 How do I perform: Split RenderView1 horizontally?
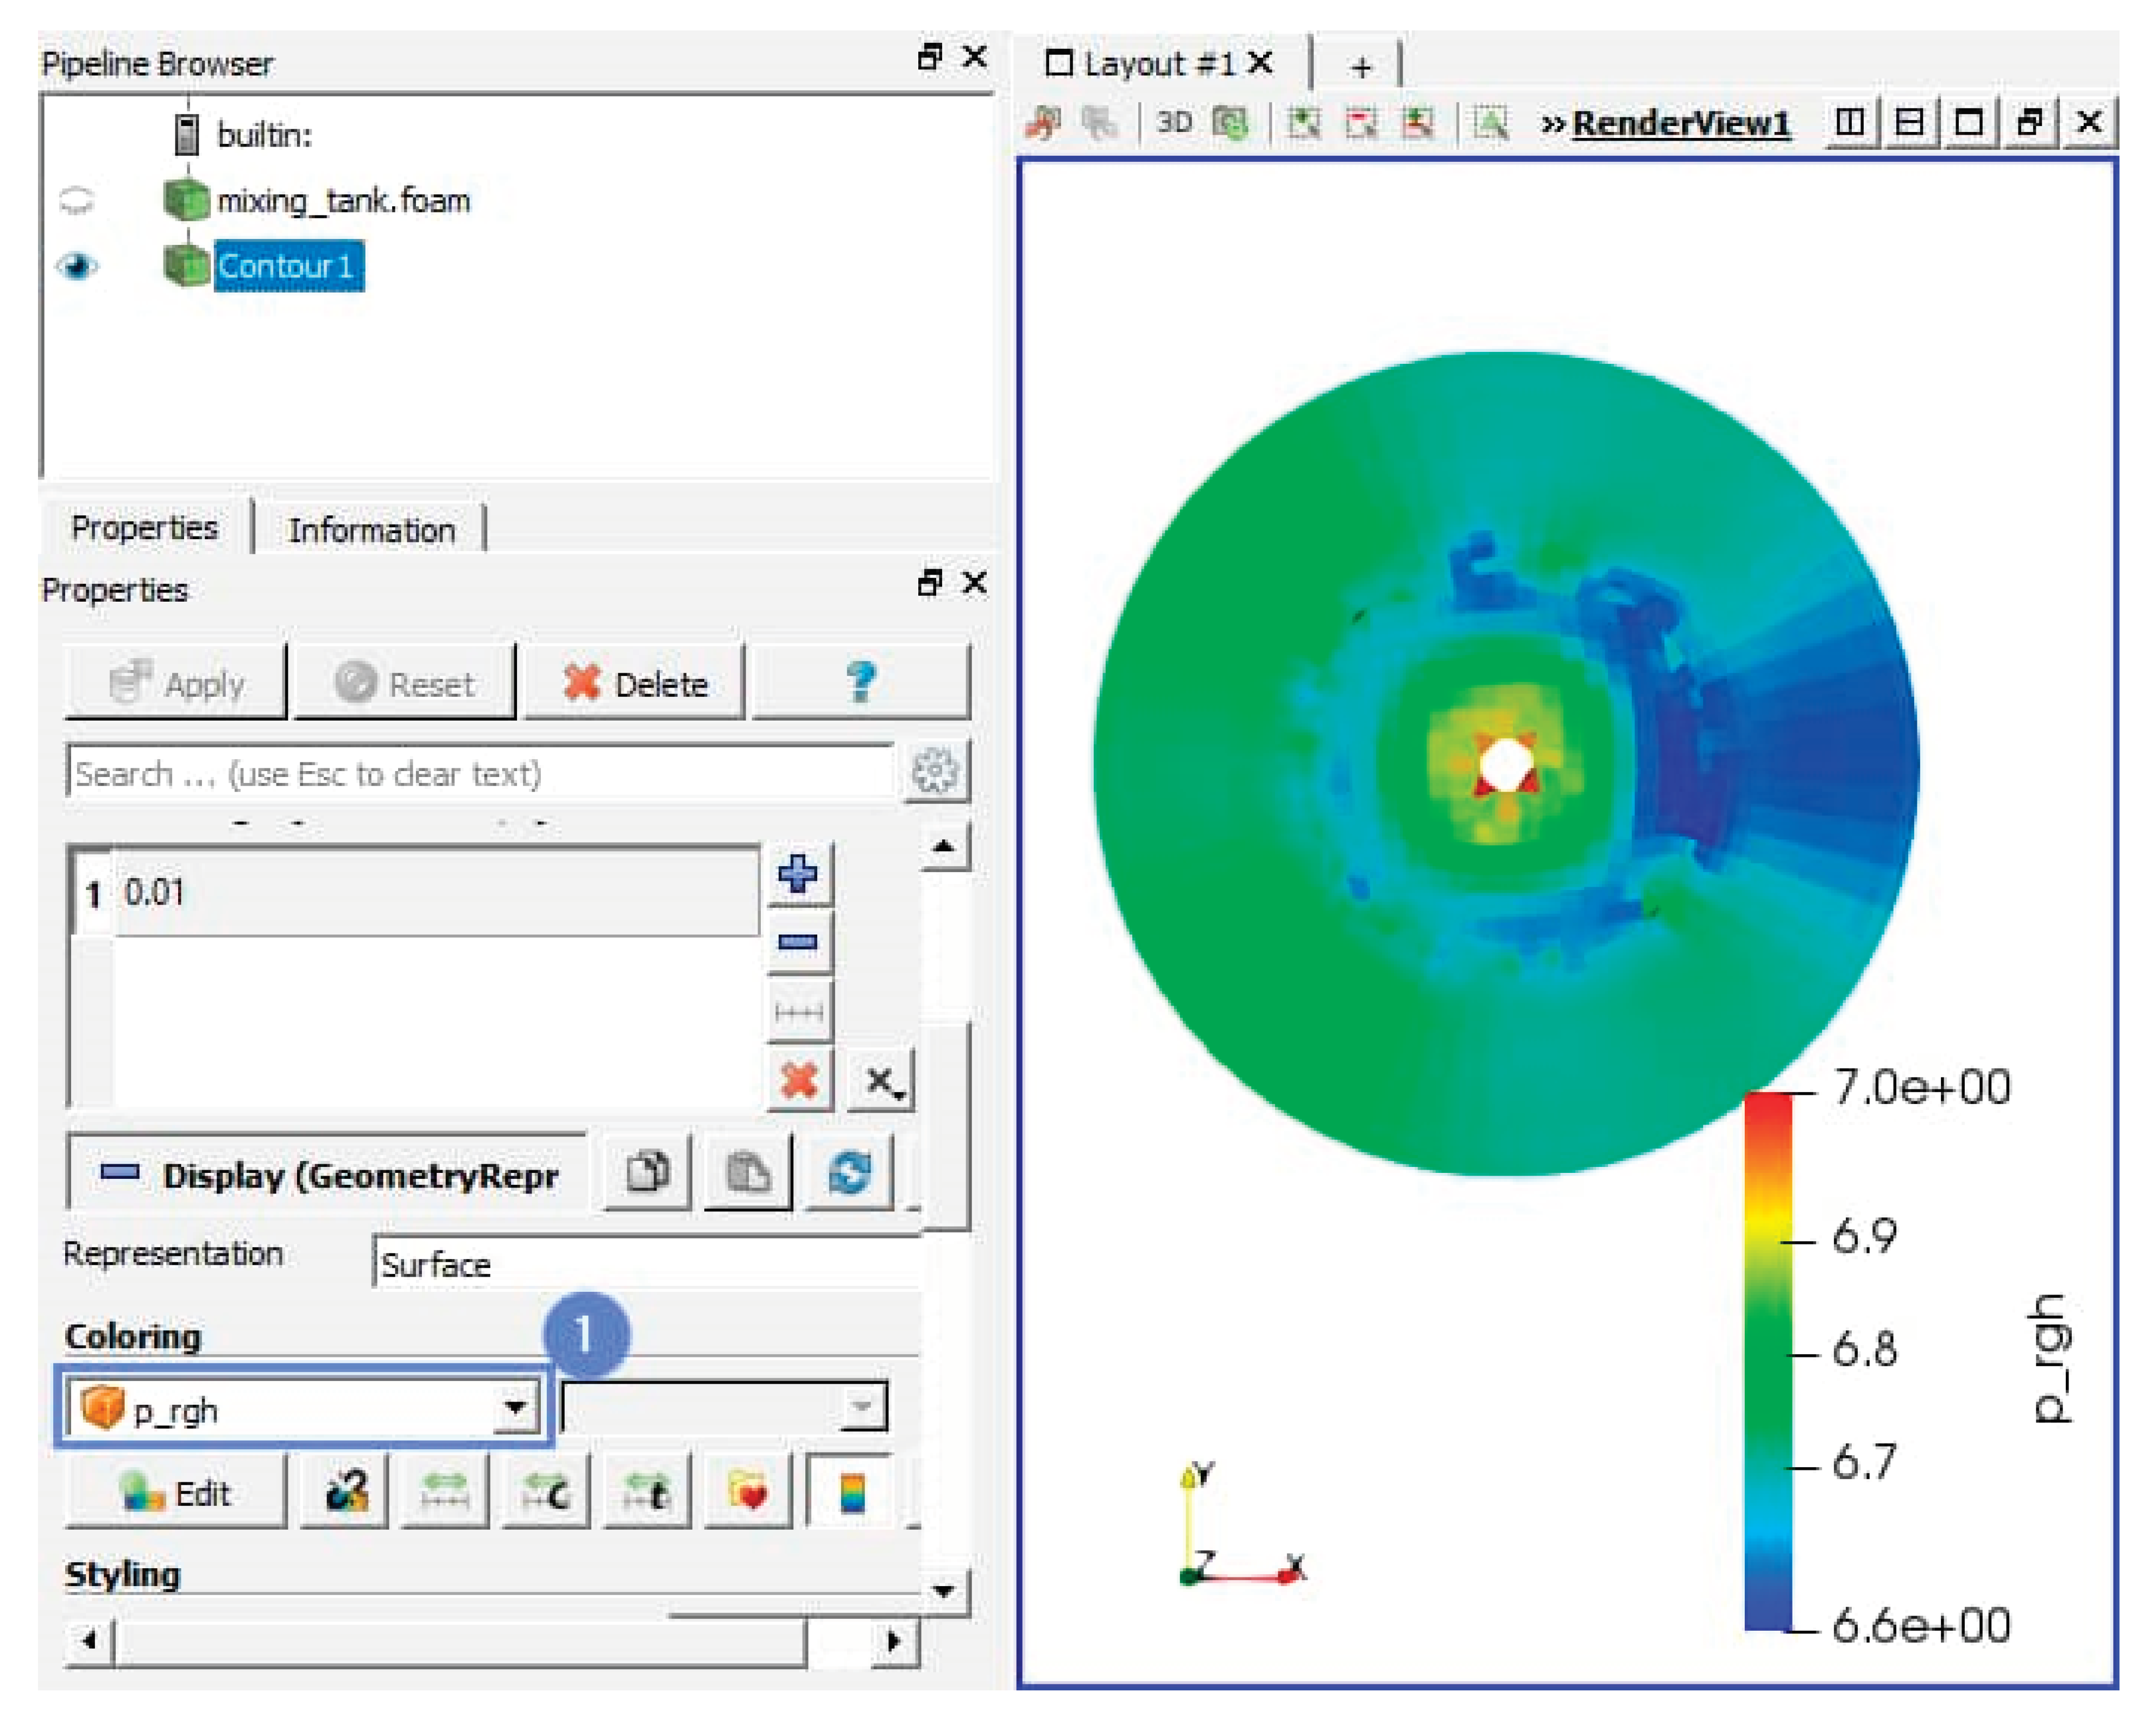(x=1849, y=123)
